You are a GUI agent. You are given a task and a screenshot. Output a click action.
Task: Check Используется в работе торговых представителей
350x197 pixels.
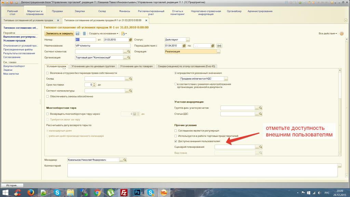(176, 136)
